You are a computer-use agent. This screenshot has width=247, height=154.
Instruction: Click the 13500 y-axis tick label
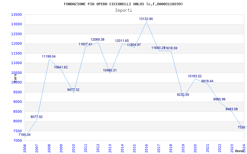coord(16,14)
